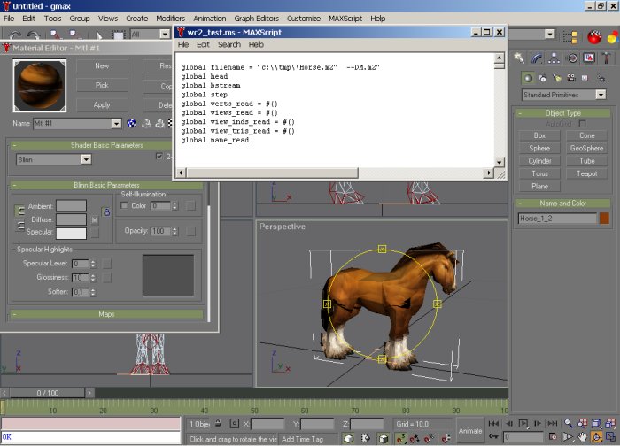Open Search menu in MAXScript window
The height and width of the screenshot is (446, 620).
coord(229,44)
